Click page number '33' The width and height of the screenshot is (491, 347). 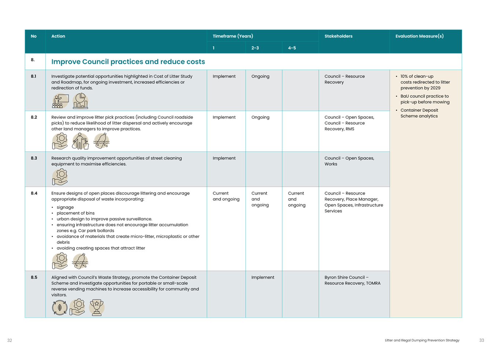[481, 340]
